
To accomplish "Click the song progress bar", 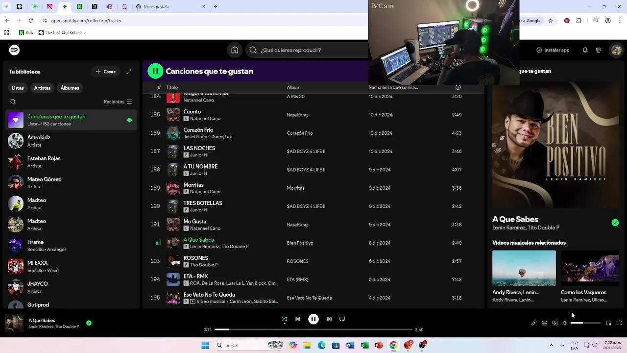I will (x=313, y=329).
